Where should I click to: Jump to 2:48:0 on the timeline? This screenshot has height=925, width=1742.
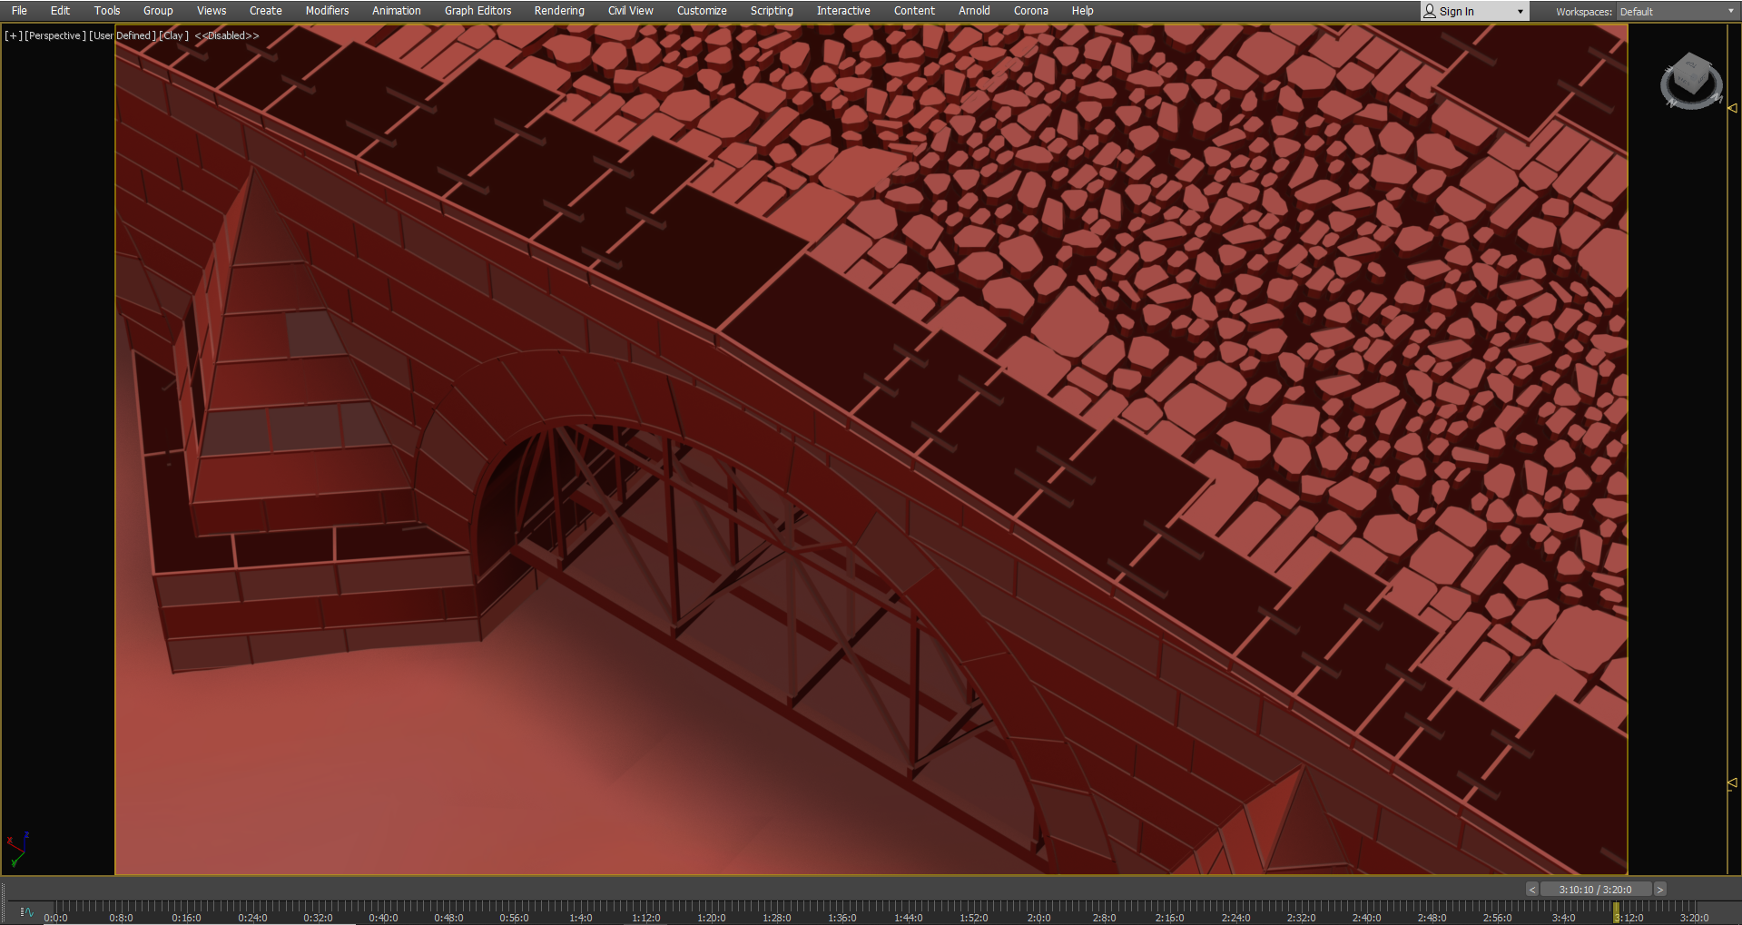point(1432,918)
